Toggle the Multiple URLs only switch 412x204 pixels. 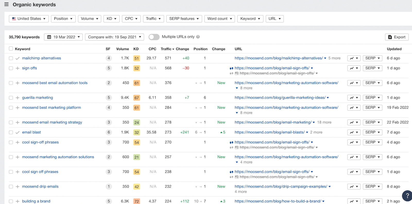[x=154, y=37]
